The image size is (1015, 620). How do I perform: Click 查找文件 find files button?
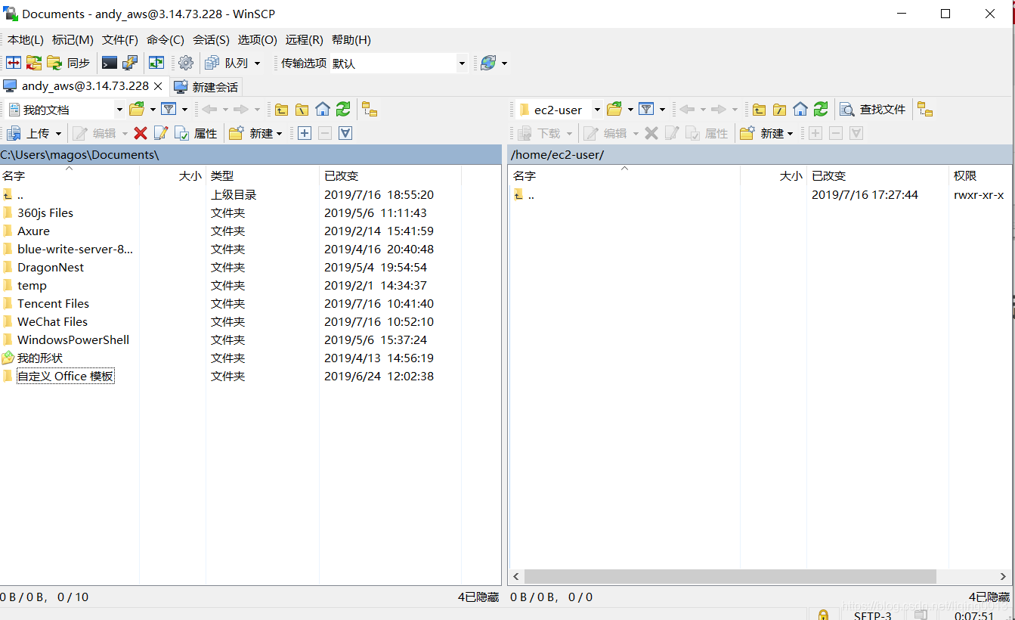click(874, 110)
